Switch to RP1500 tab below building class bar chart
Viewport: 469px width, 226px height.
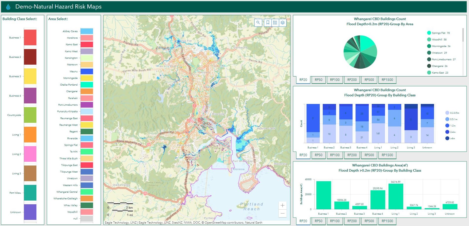[x=387, y=155]
